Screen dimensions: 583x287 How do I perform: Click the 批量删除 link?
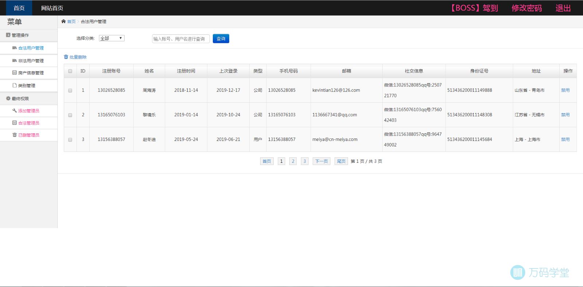coord(78,57)
